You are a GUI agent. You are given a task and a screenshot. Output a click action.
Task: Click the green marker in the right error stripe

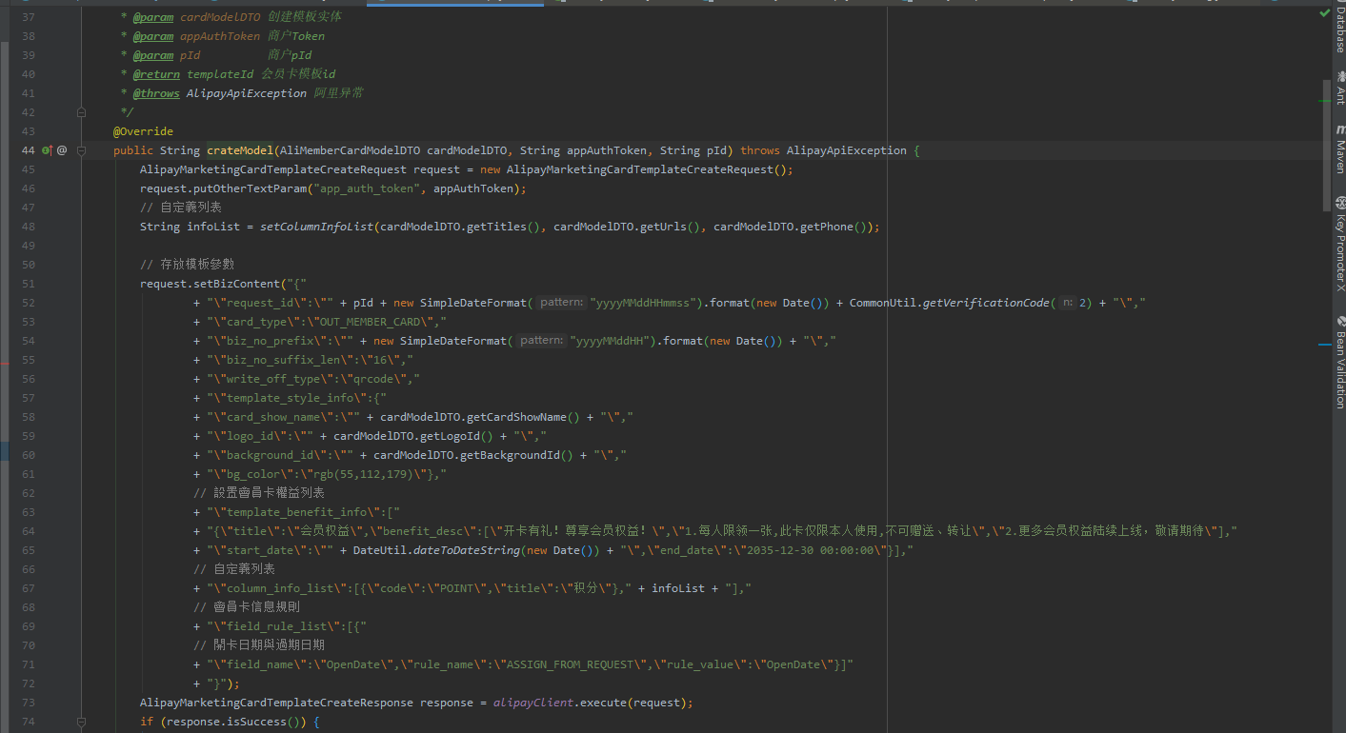point(1324,99)
